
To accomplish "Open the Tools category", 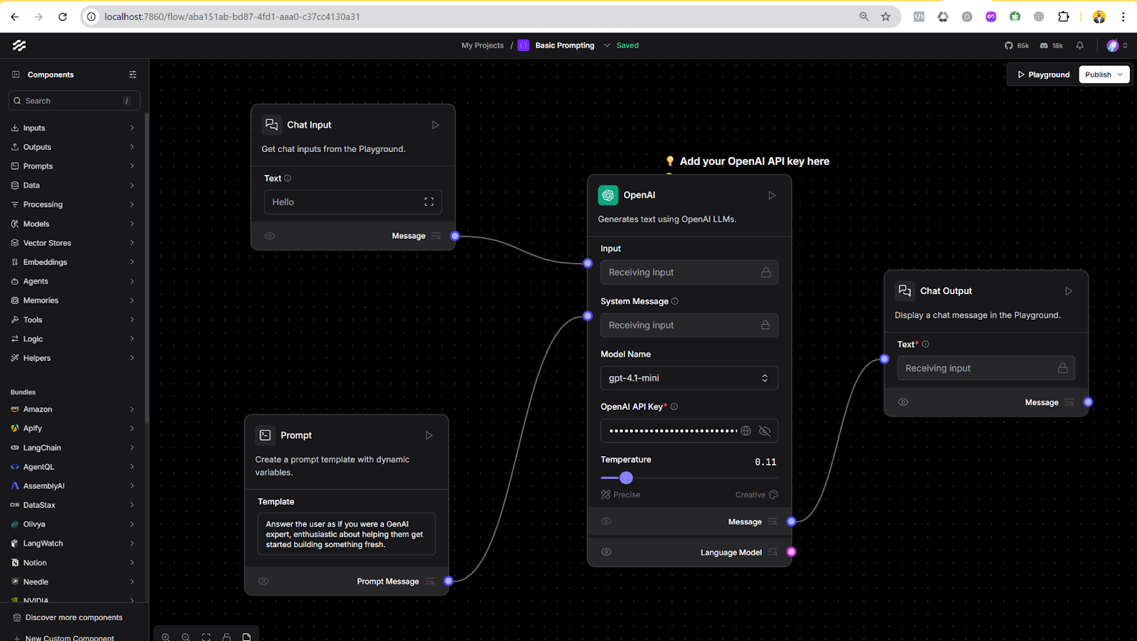I will (x=74, y=320).
